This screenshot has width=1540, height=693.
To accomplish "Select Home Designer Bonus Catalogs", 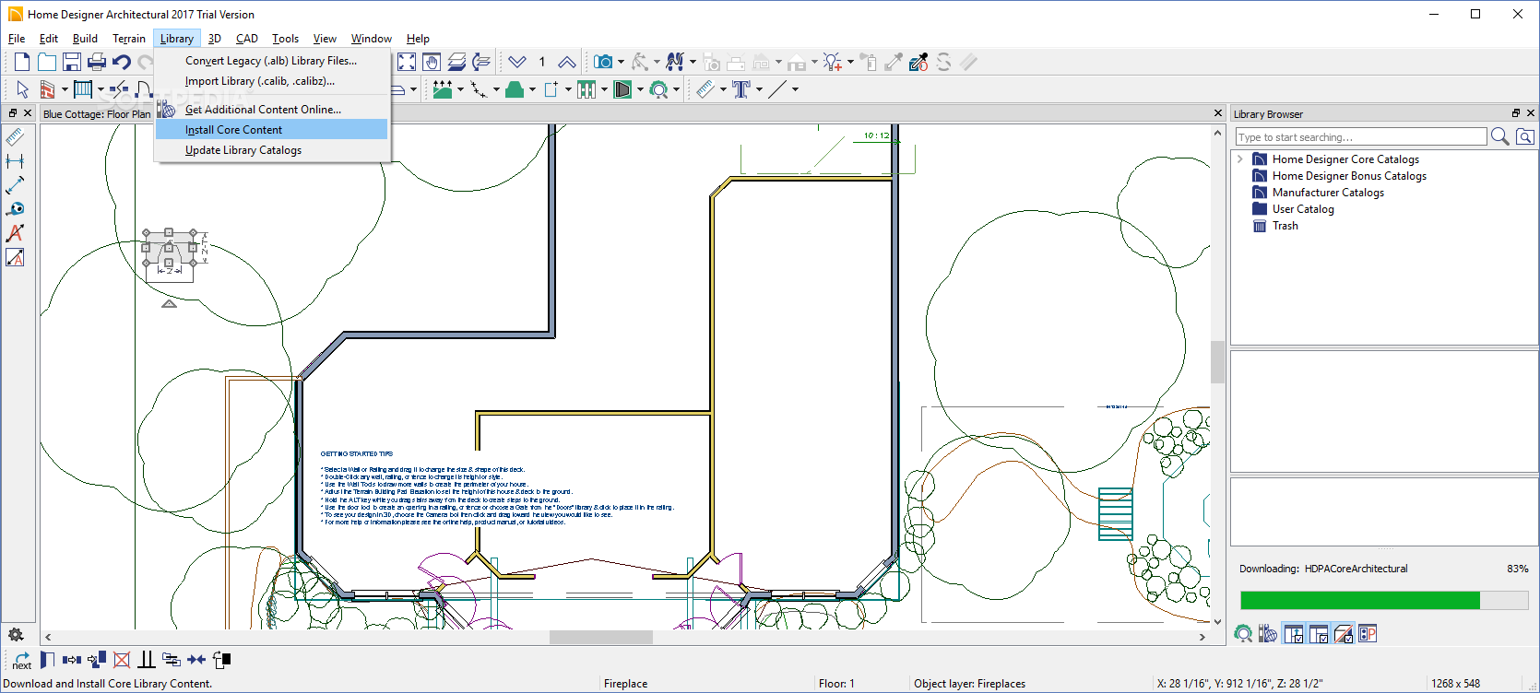I will 1349,176.
